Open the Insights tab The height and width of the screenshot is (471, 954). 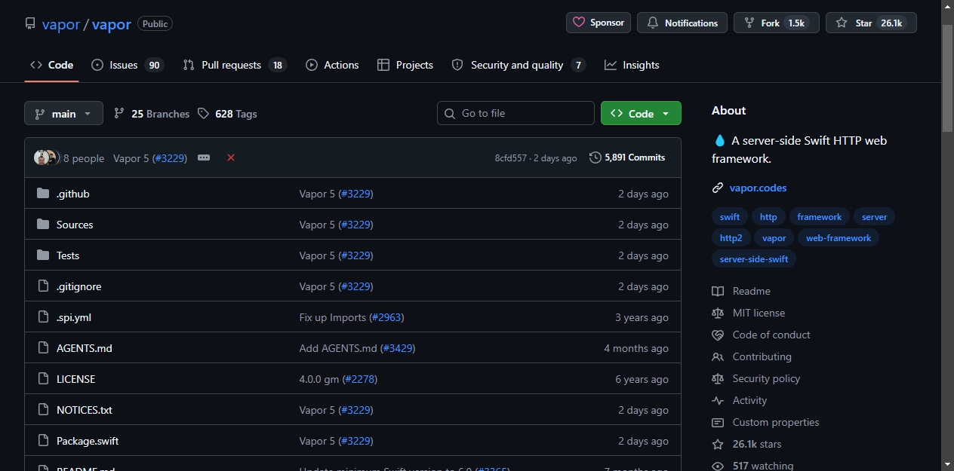[x=632, y=65]
